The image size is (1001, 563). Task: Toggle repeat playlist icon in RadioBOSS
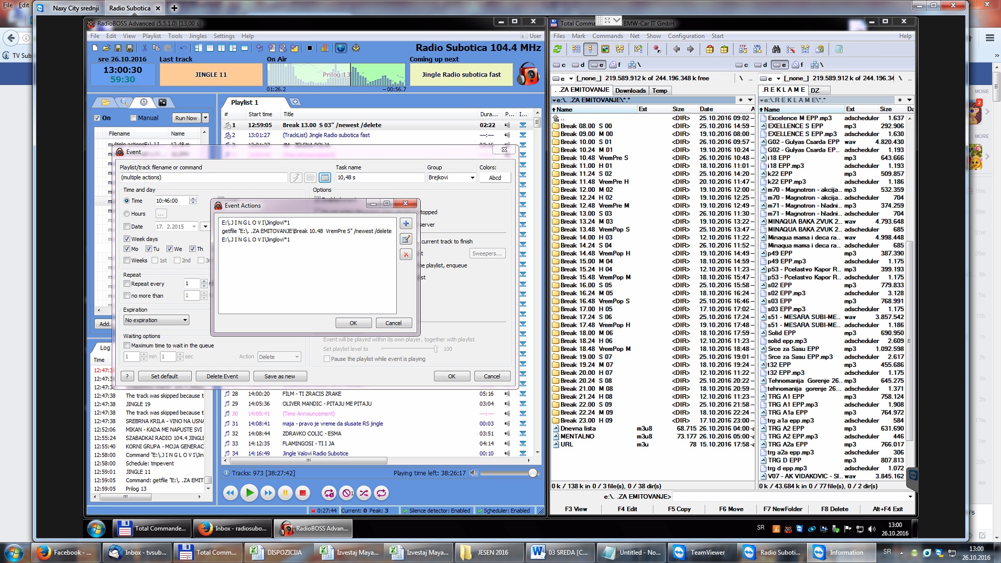tap(382, 493)
